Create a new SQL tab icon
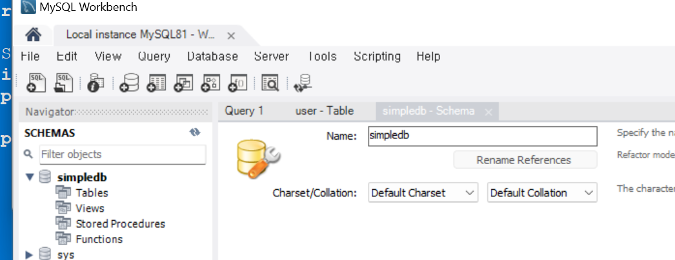The image size is (675, 260). 37,82
